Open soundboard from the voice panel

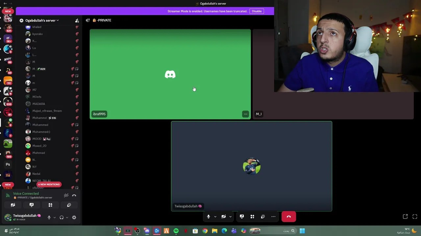(69, 205)
